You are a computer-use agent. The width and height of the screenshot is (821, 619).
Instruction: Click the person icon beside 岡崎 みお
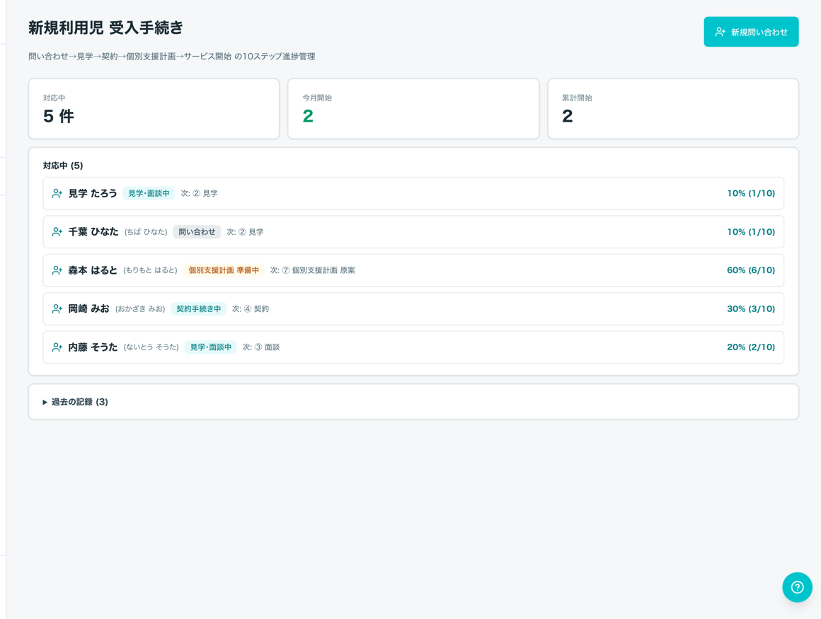point(57,308)
